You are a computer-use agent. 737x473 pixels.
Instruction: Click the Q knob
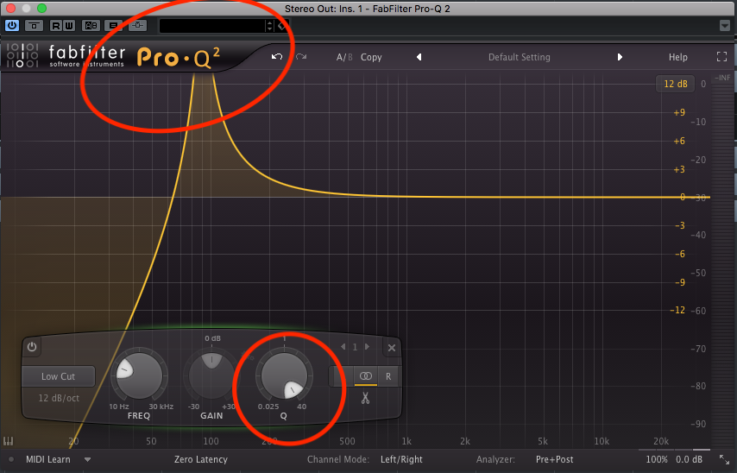coord(284,375)
